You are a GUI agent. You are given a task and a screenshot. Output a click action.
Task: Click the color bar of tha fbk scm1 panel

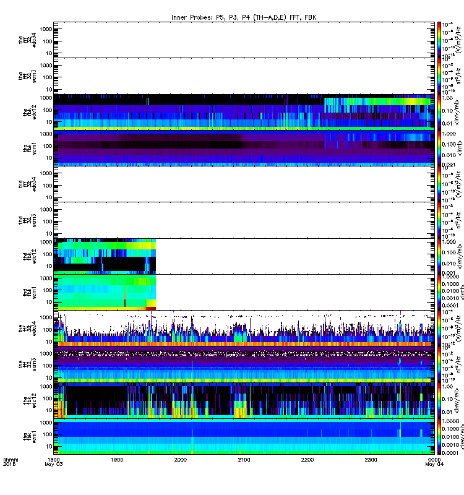click(439, 148)
